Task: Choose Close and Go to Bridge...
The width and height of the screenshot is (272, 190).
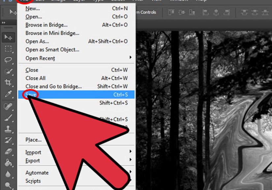Action: click(x=76, y=86)
